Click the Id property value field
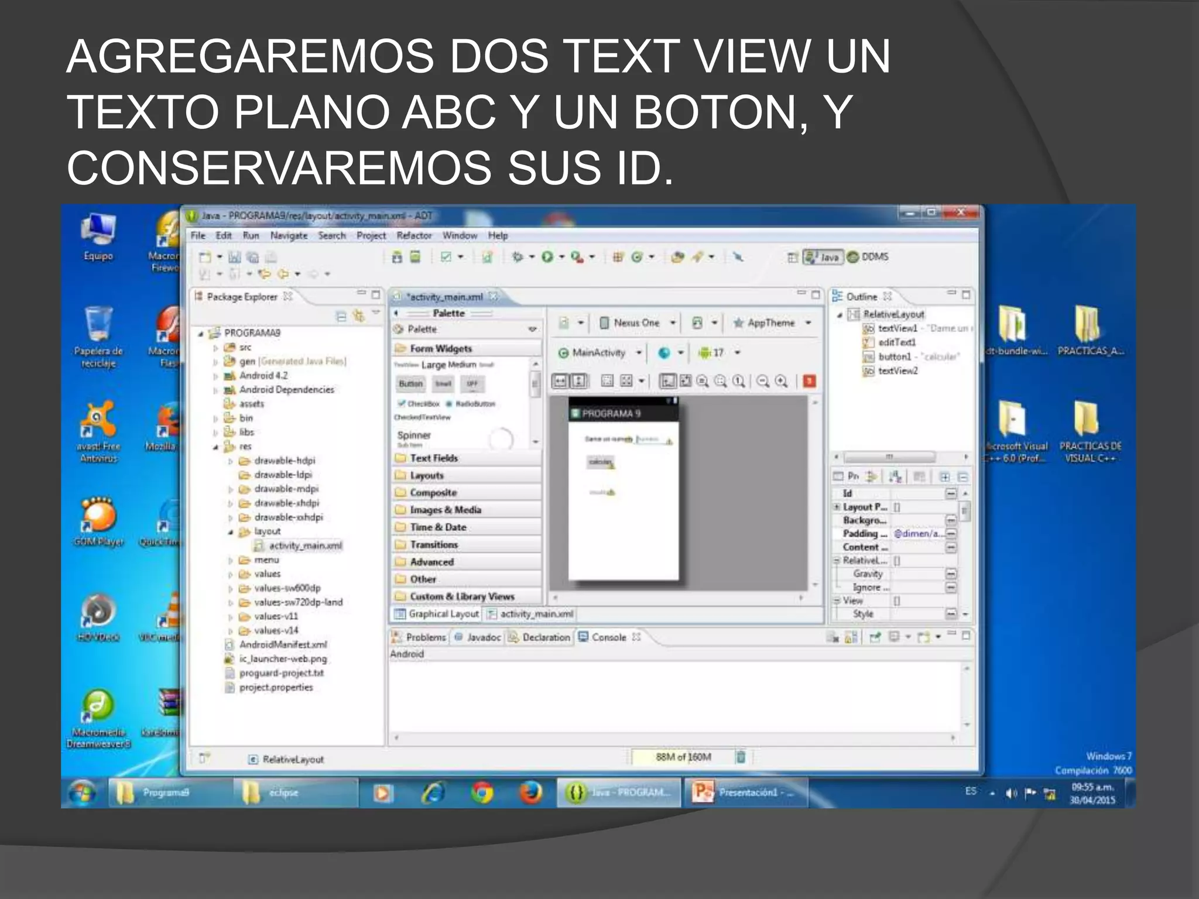Viewport: 1199px width, 899px height. 917,494
